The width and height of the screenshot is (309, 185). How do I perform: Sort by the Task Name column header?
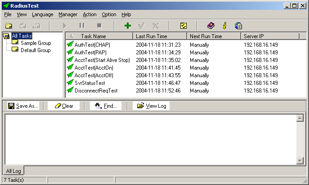click(99, 36)
